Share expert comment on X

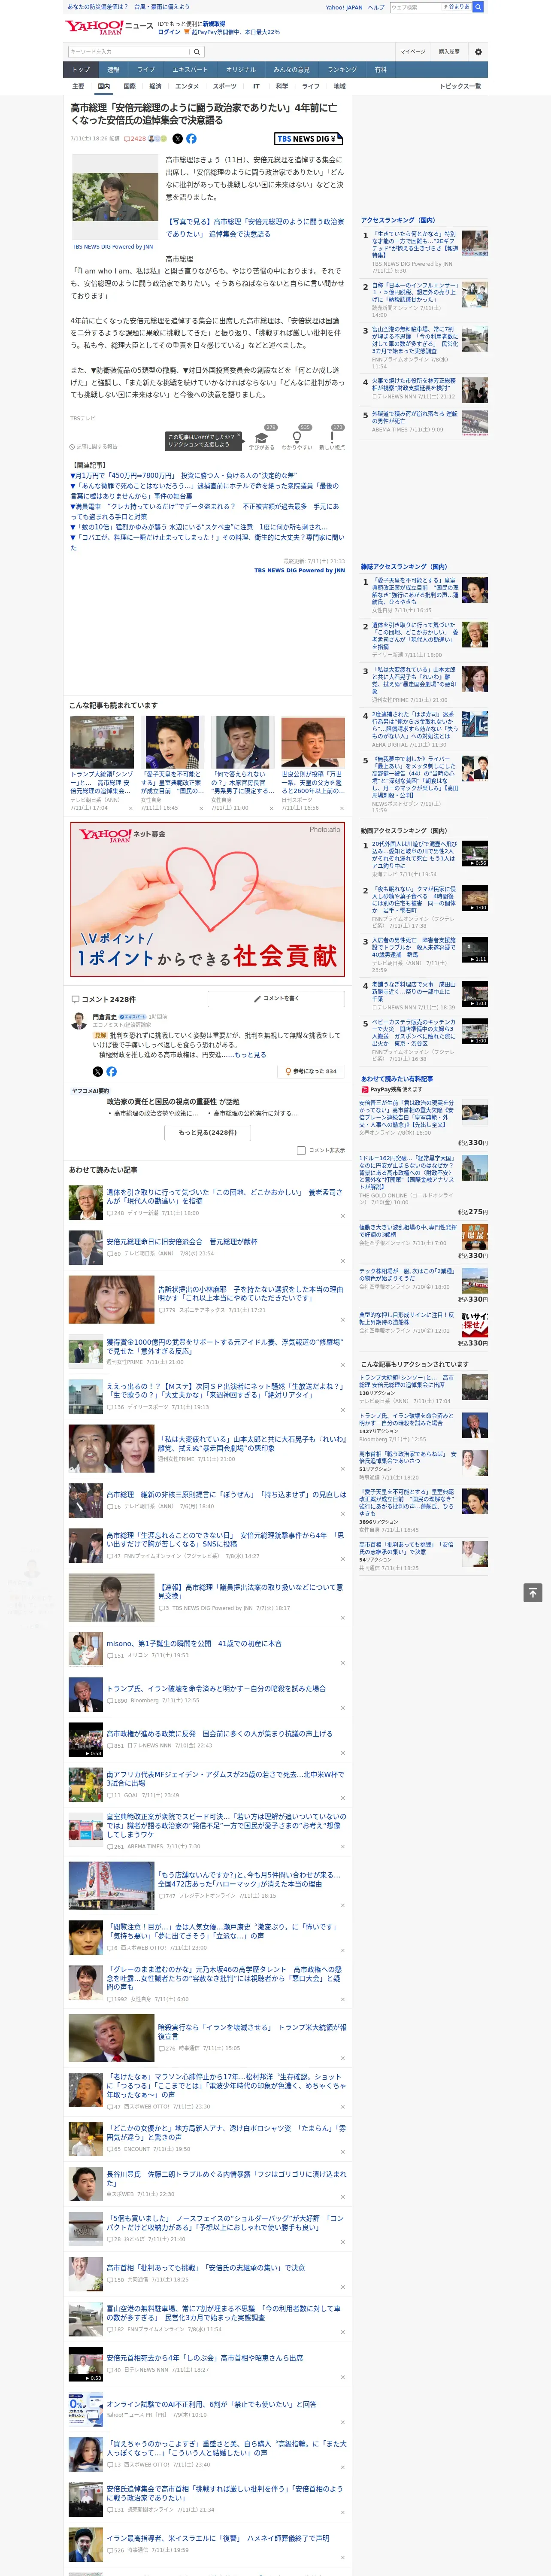[x=97, y=1071]
